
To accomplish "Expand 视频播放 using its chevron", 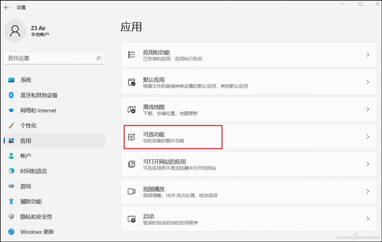I will coord(368,191).
